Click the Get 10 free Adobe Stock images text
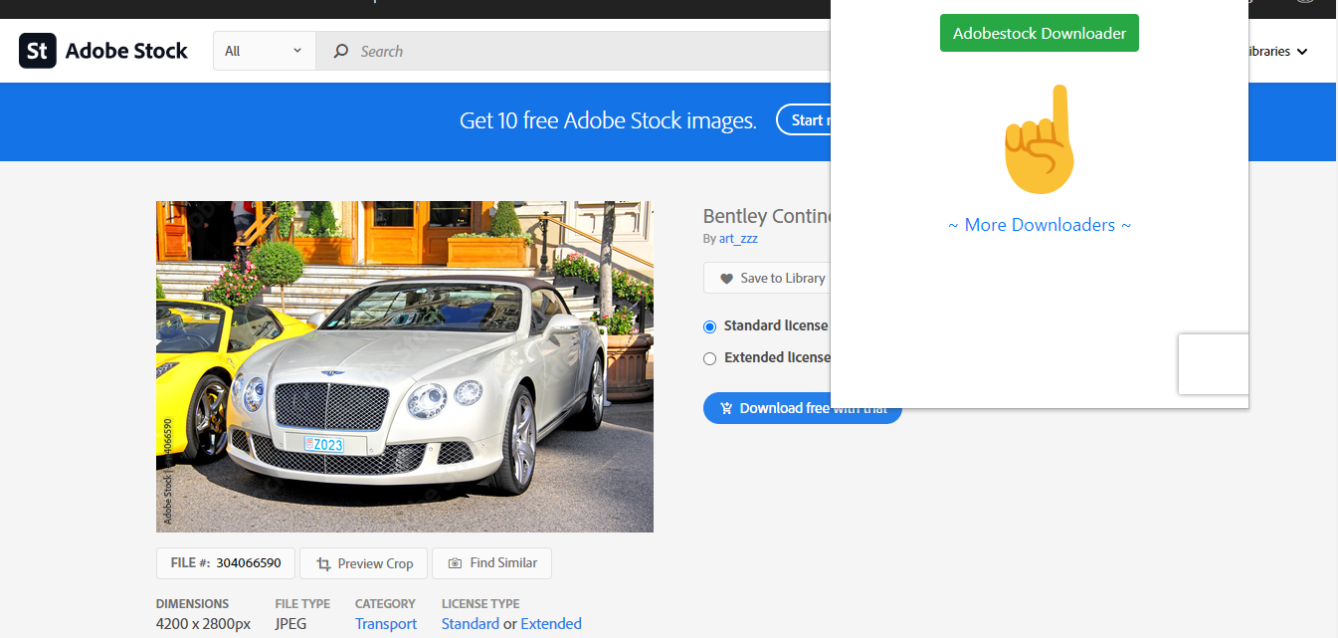The width and height of the screenshot is (1338, 638). (x=608, y=121)
